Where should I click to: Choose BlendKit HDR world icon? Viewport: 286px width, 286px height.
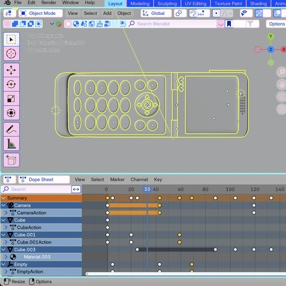92,24
